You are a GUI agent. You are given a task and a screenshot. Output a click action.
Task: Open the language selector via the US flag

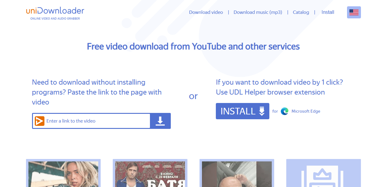click(x=354, y=12)
